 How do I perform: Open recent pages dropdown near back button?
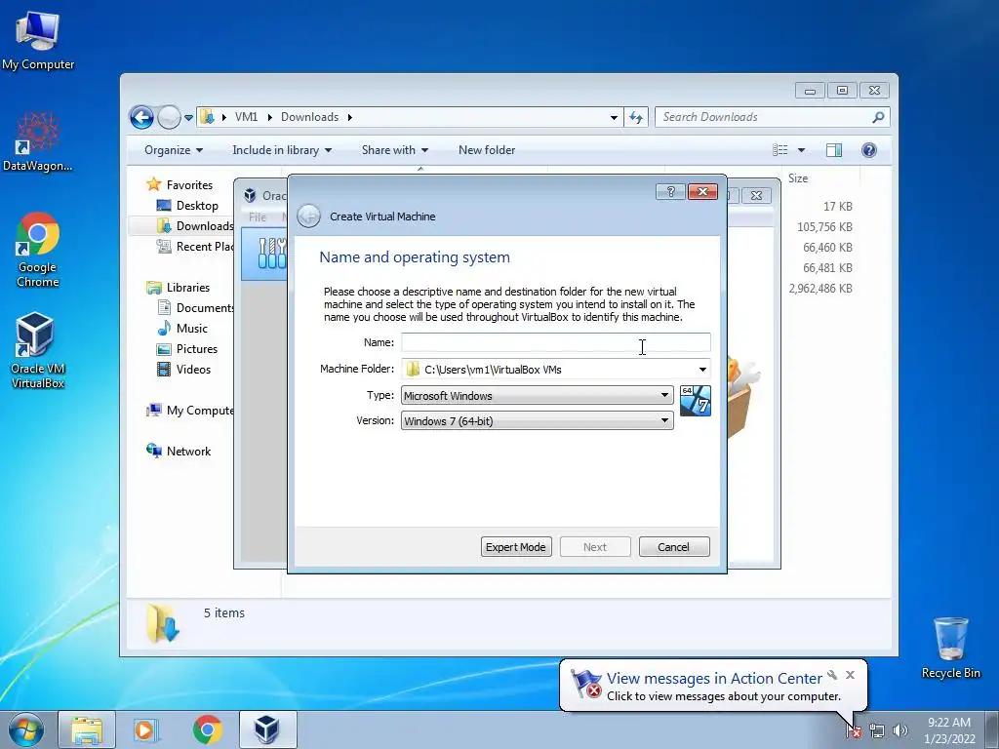[188, 118]
